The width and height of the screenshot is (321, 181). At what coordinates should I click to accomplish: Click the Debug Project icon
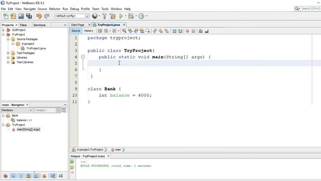pyautogui.click(x=131, y=16)
